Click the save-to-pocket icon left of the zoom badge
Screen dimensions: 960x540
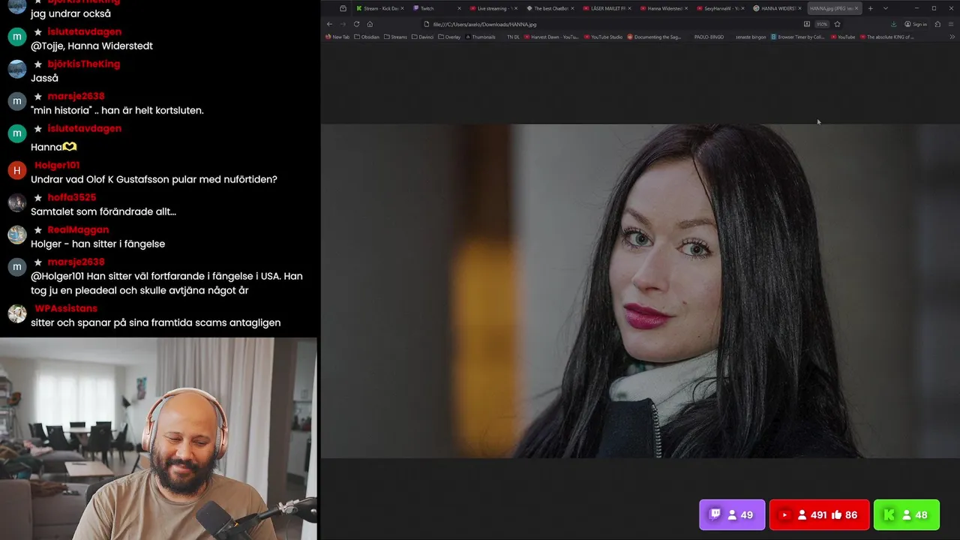tap(807, 24)
